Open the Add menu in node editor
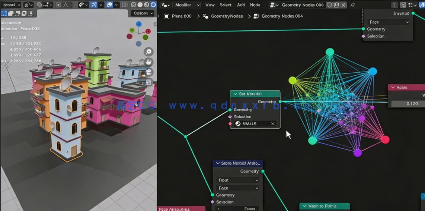425x211 pixels. point(241,5)
